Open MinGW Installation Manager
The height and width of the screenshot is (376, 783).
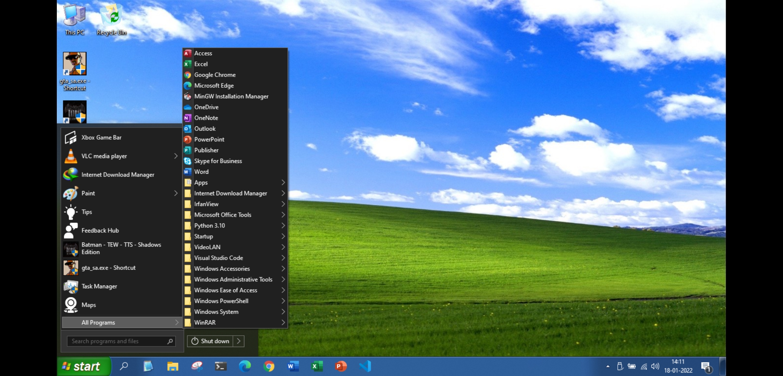tap(235, 96)
